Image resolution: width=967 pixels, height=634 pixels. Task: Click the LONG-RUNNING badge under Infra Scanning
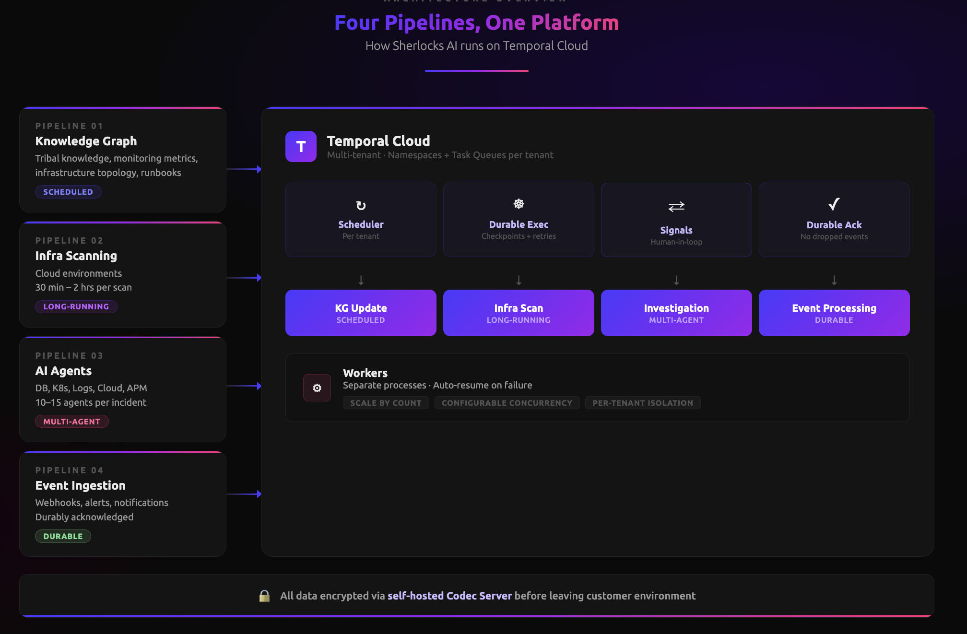(76, 306)
